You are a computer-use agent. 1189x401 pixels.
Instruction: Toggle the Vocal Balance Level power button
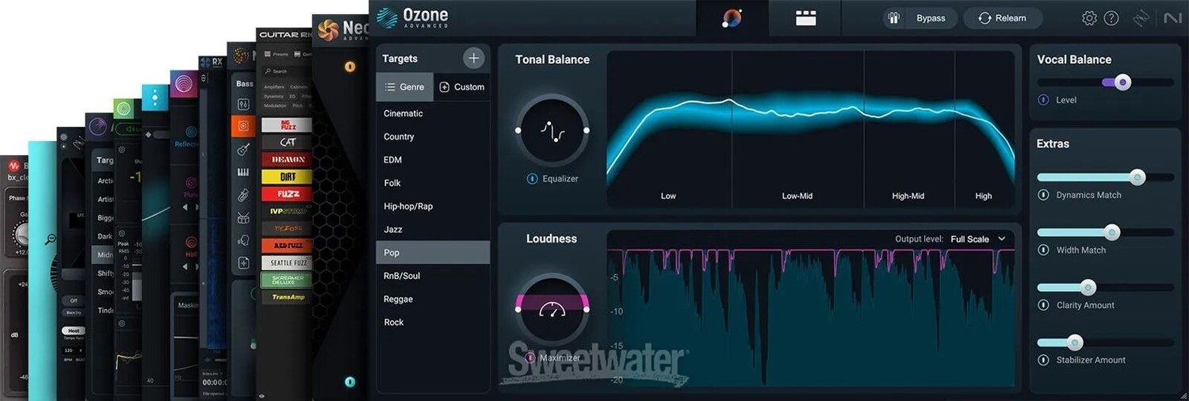coord(1043,100)
